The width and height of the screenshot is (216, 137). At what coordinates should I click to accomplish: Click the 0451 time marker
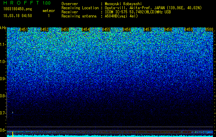pos(24,29)
